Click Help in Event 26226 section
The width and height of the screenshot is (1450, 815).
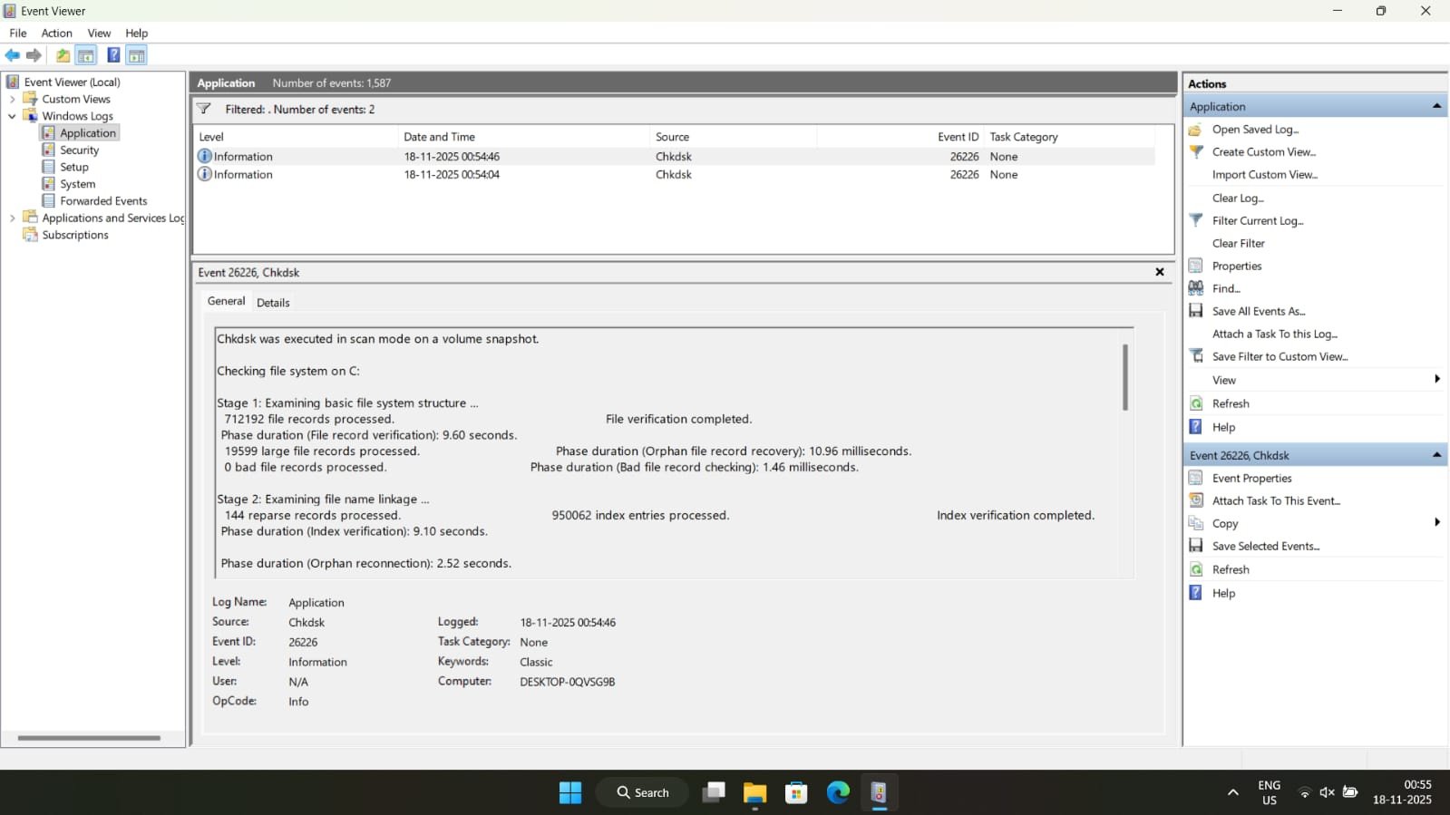[1223, 593]
